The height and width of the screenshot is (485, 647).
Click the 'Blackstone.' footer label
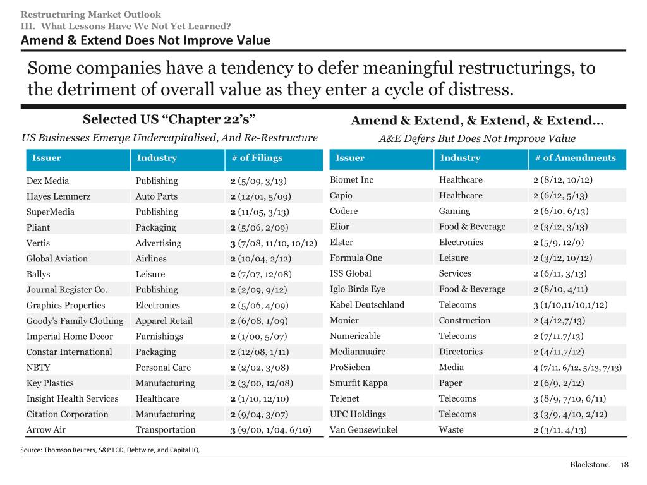[590, 465]
